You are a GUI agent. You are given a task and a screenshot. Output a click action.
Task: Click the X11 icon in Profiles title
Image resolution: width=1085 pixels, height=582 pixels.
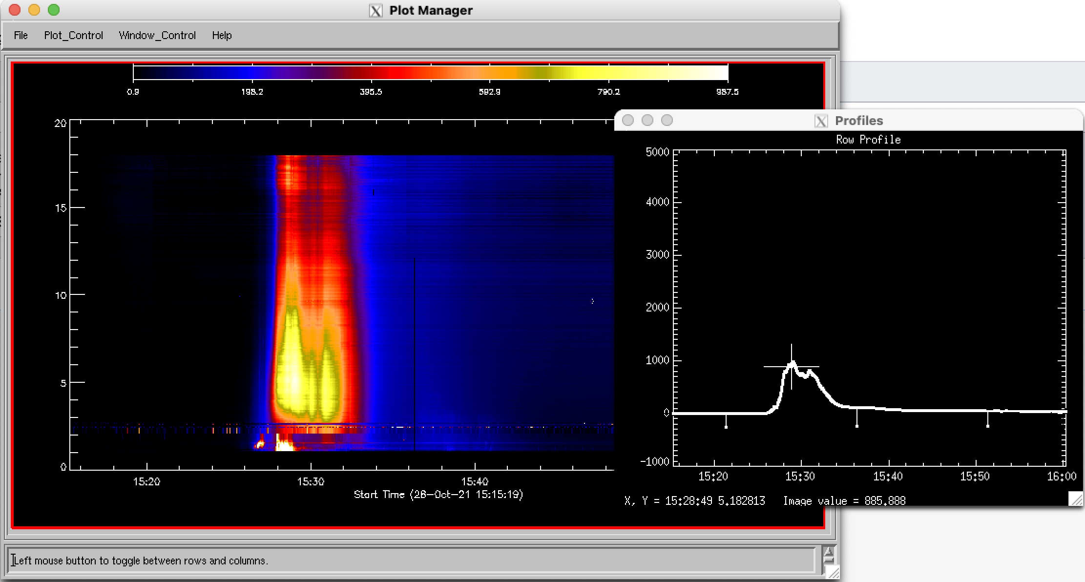tap(821, 121)
